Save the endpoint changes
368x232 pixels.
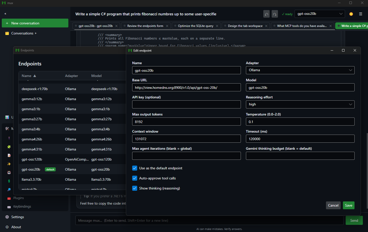point(349,205)
